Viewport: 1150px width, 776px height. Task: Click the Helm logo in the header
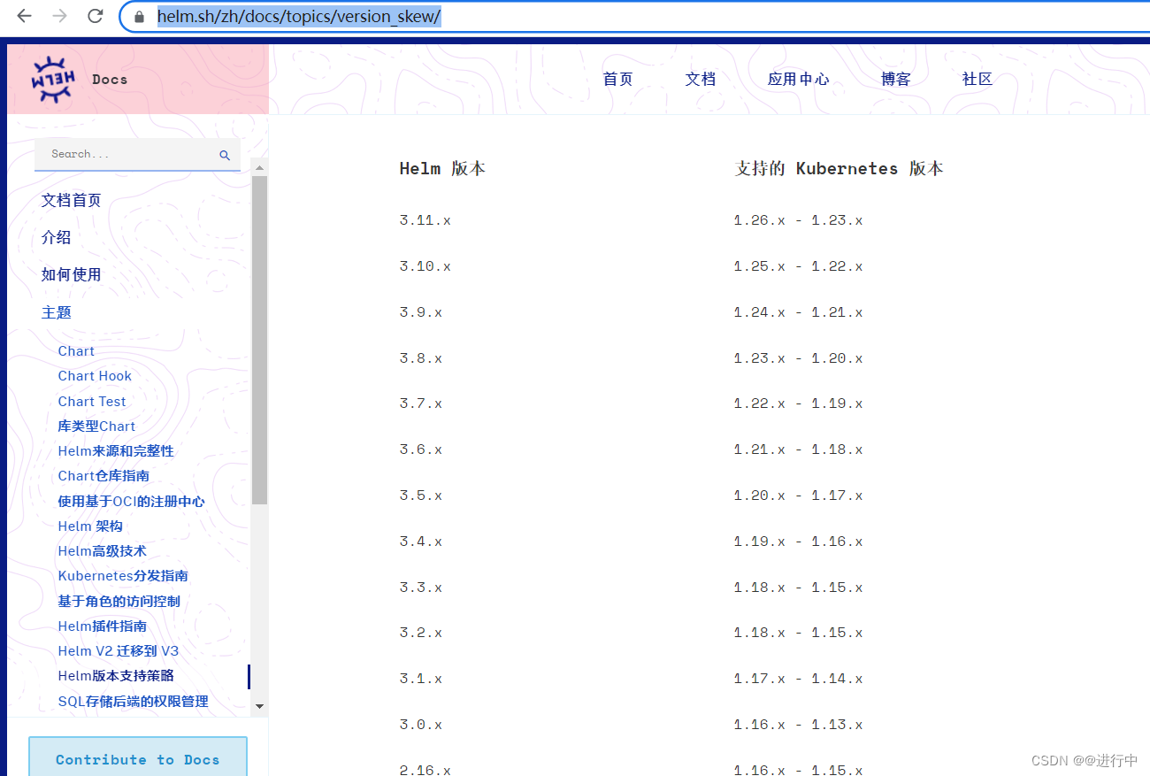click(x=51, y=79)
